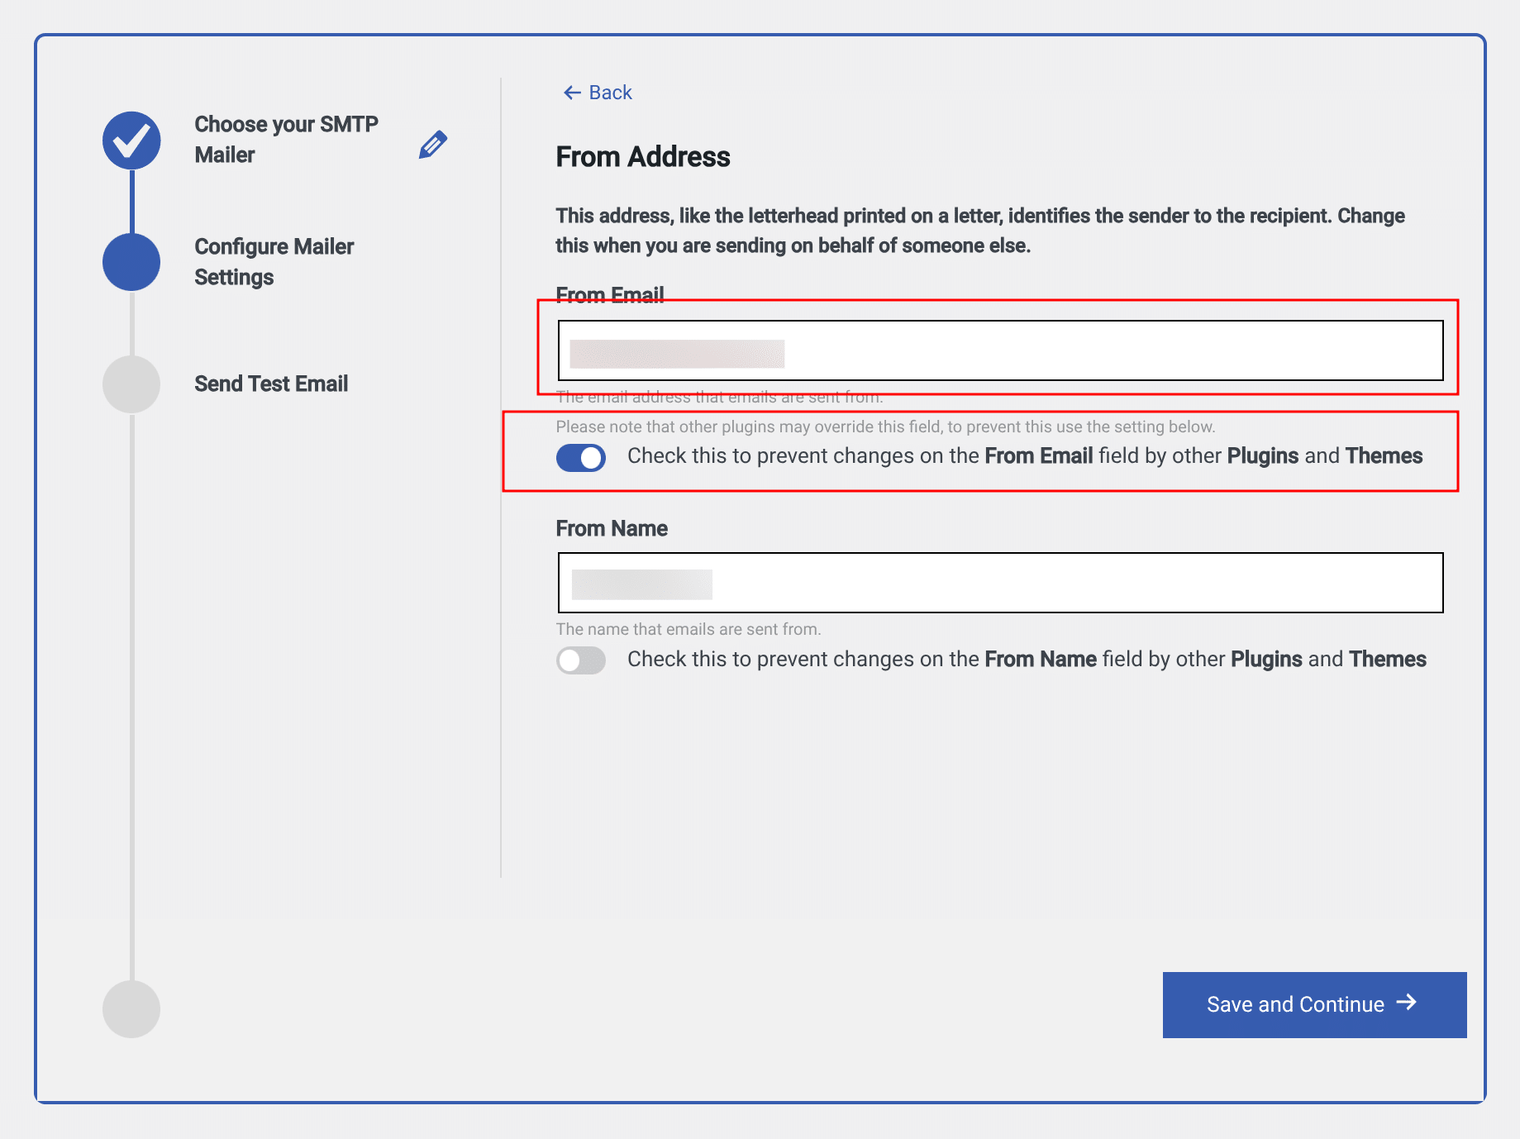Click the From Address heading

point(643,157)
